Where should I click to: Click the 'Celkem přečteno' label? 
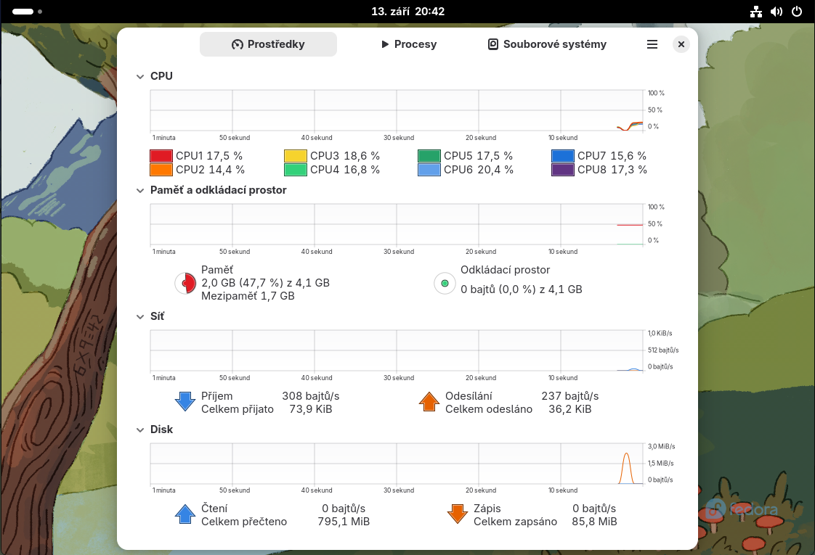tap(244, 522)
